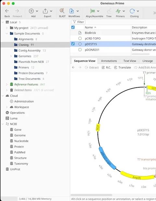This screenshot has width=156, height=201.
Task: Open the Primers tool icon
Action: (118, 11)
